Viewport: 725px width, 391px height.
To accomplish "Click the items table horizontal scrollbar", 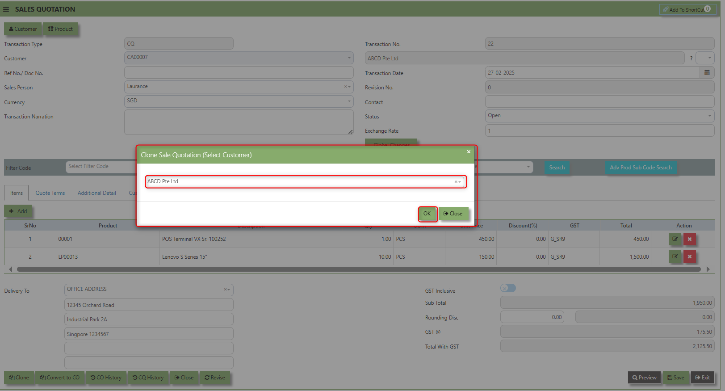I will coord(358,269).
